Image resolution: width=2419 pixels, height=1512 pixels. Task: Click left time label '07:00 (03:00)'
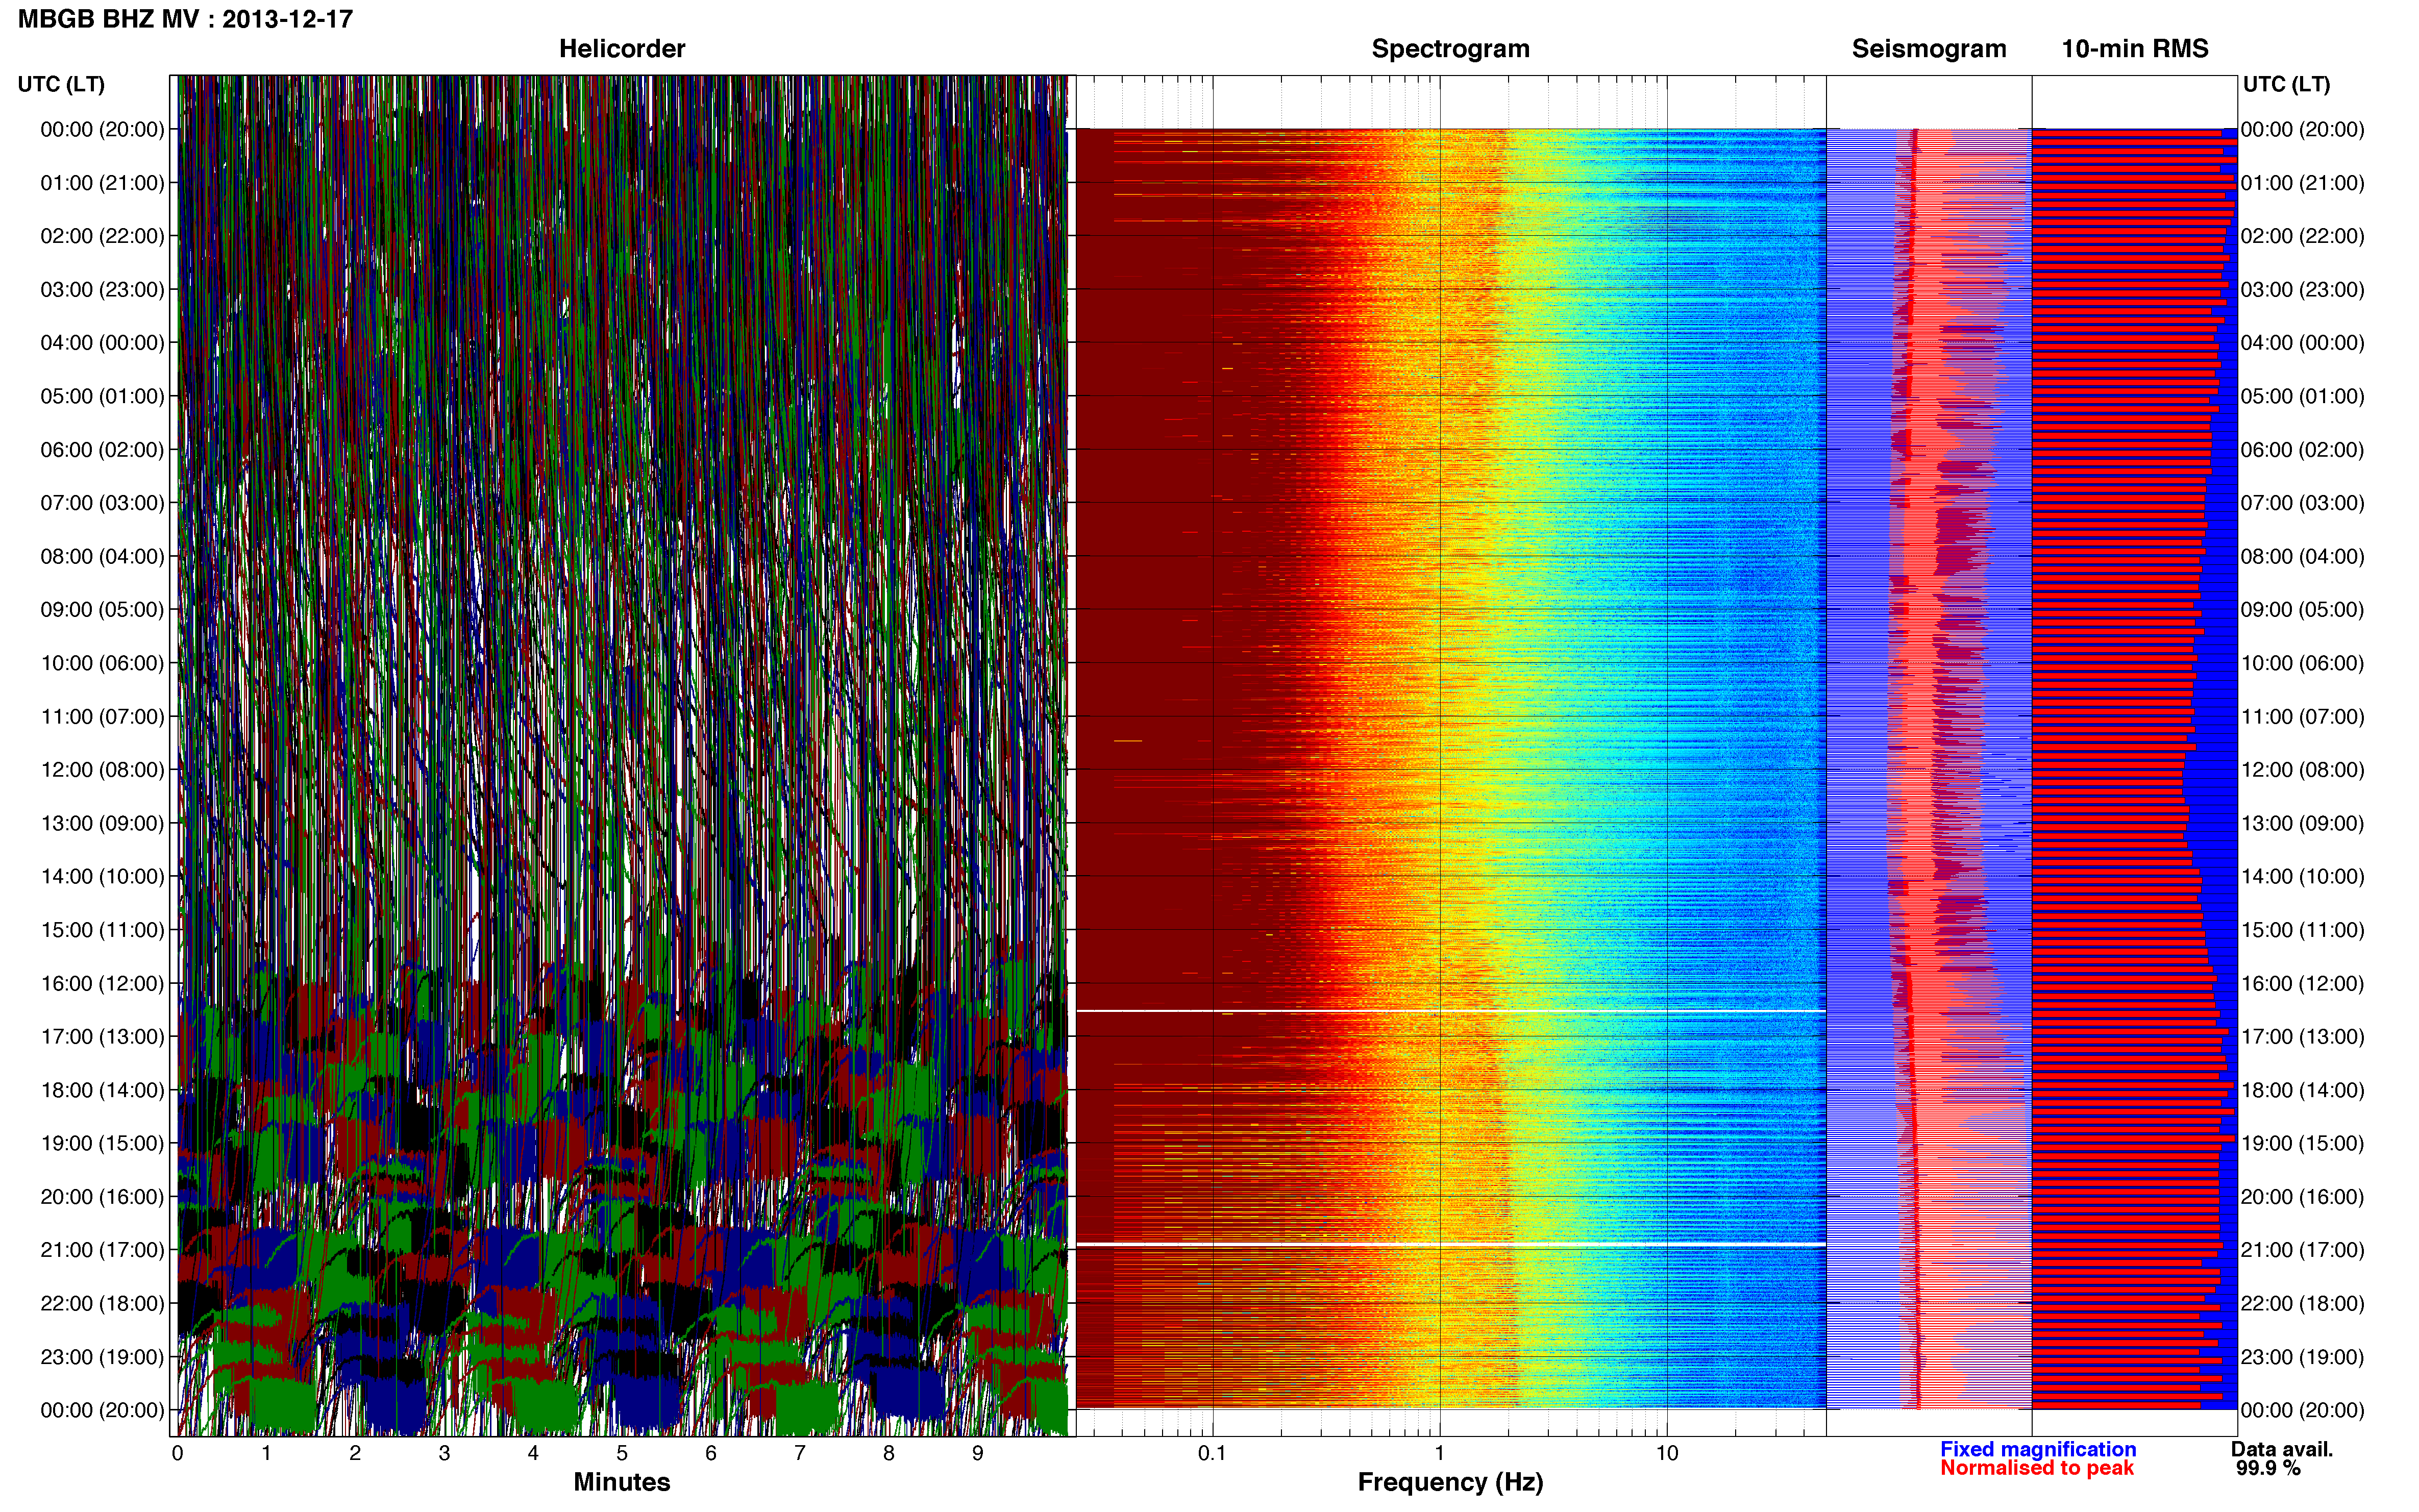pos(102,503)
